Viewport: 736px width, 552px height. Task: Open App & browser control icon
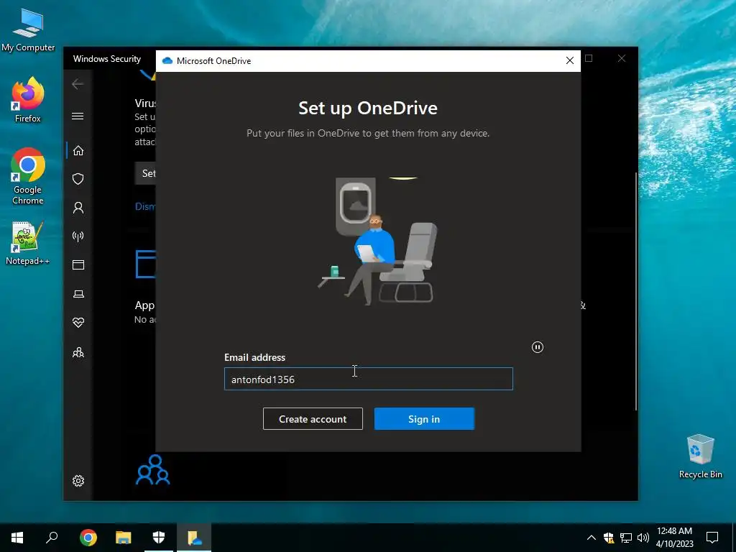tap(78, 264)
